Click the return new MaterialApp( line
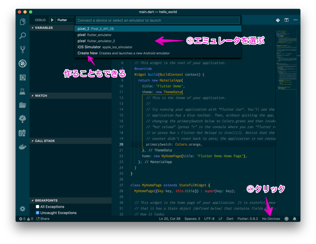Screen dimensions: 316x244 pyautogui.click(x=160, y=80)
